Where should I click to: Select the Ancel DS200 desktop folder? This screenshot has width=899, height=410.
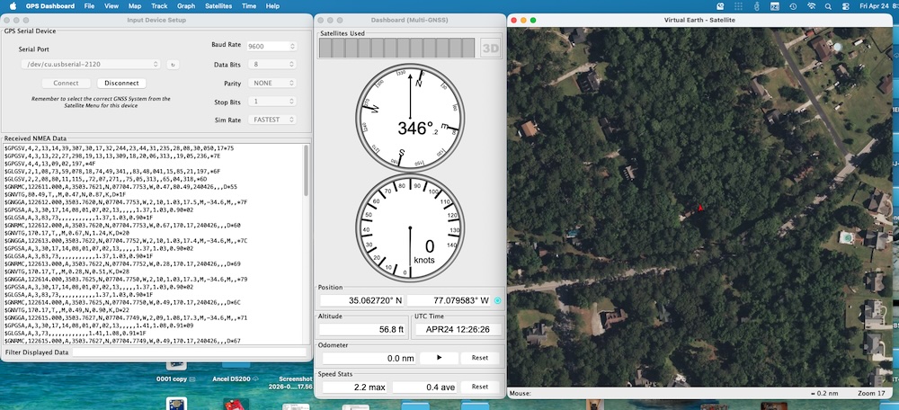click(236, 379)
